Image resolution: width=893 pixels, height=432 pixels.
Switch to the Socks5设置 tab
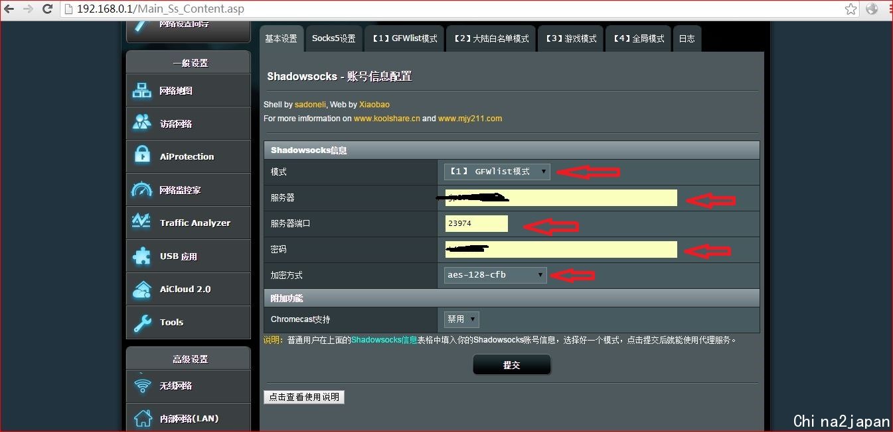pos(334,38)
